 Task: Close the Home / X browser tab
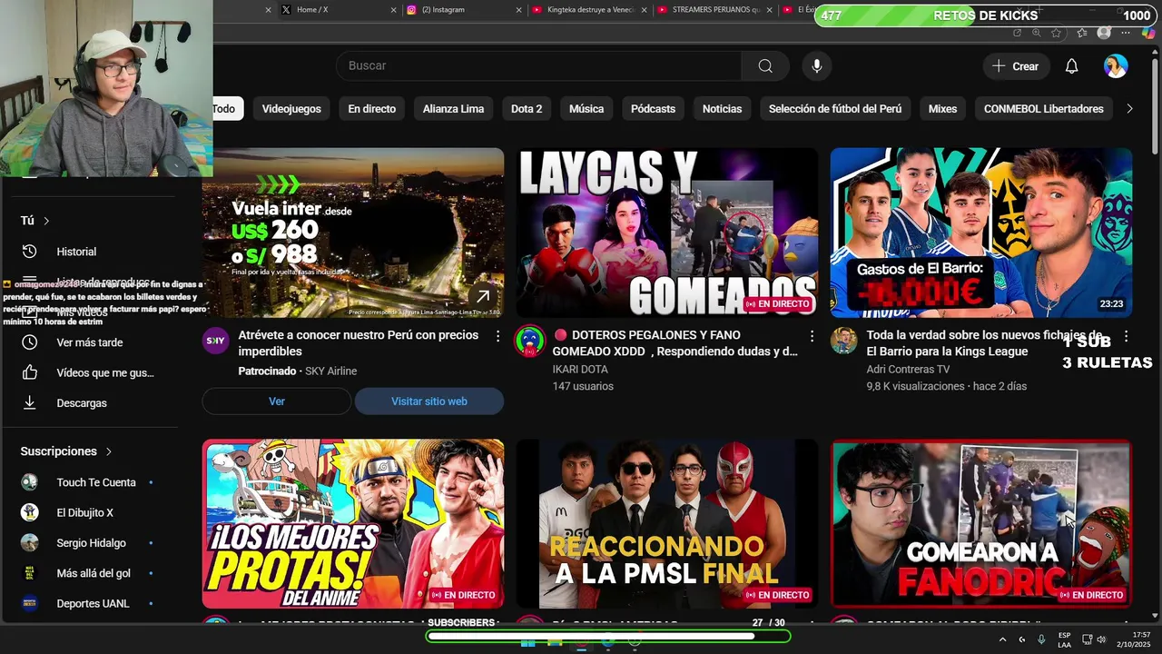click(394, 10)
